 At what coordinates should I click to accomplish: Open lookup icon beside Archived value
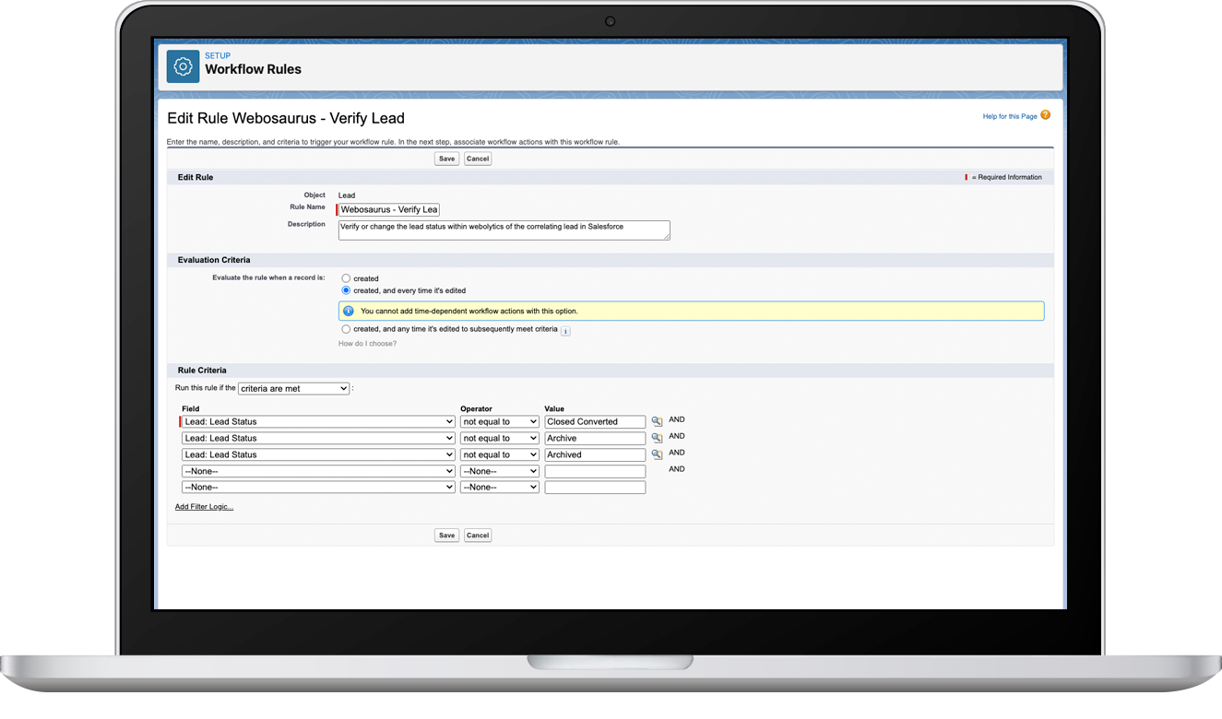[657, 454]
